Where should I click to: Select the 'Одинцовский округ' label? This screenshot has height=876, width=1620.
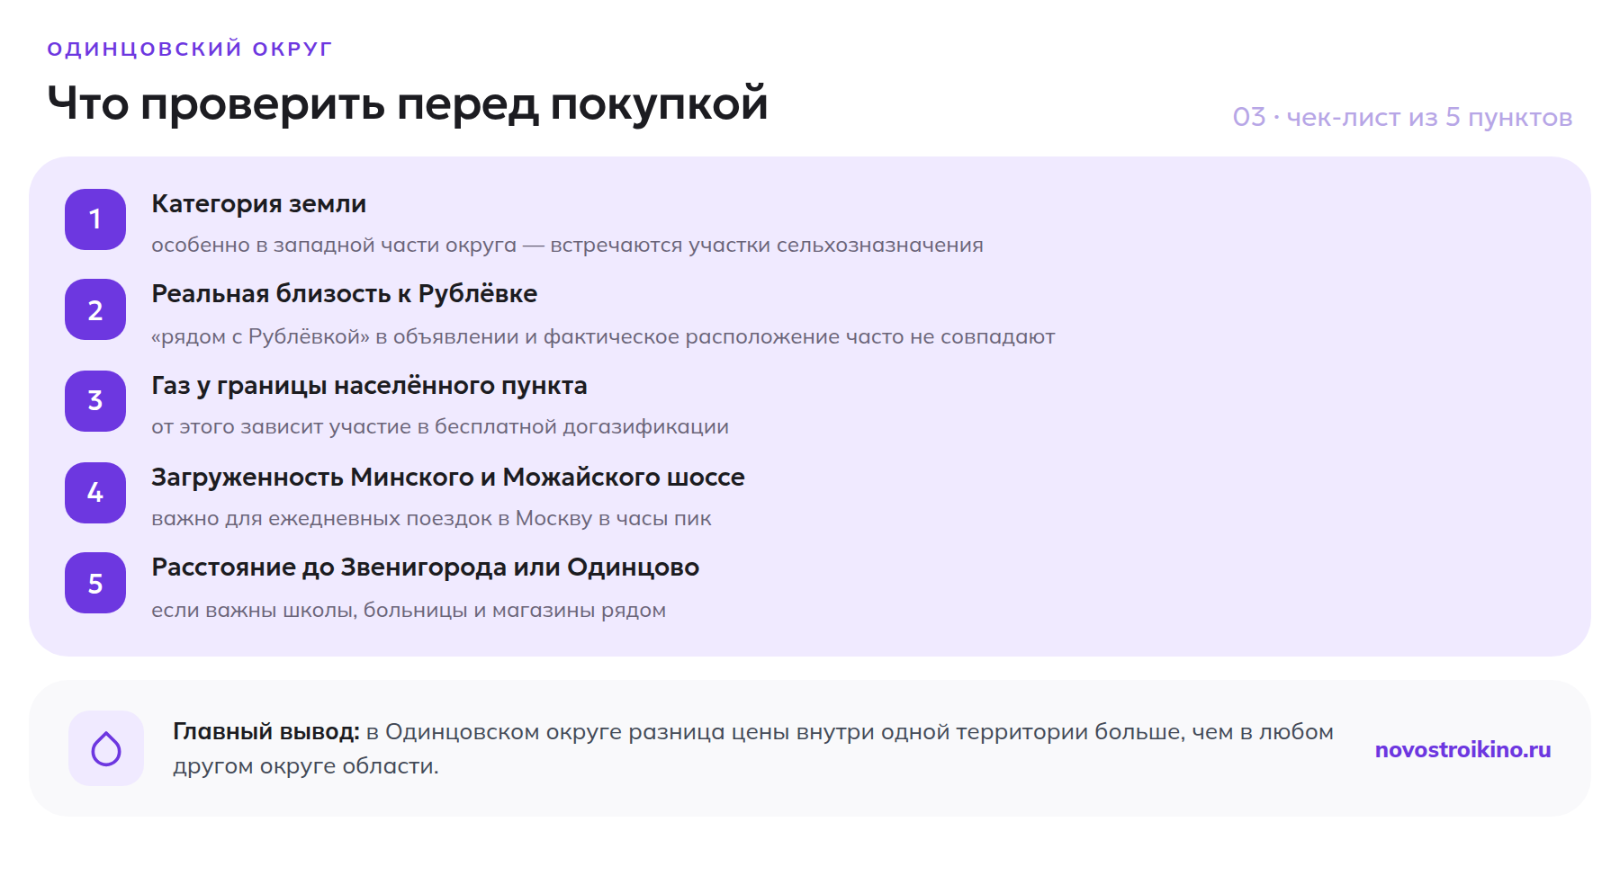[x=190, y=49]
